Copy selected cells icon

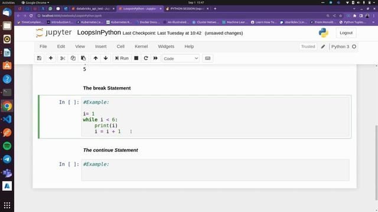tap(73, 58)
